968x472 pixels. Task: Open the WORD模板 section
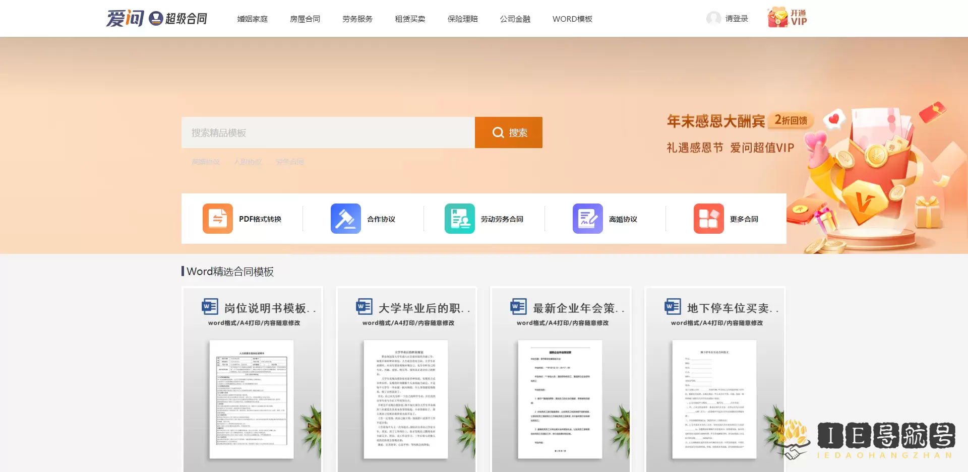[573, 19]
